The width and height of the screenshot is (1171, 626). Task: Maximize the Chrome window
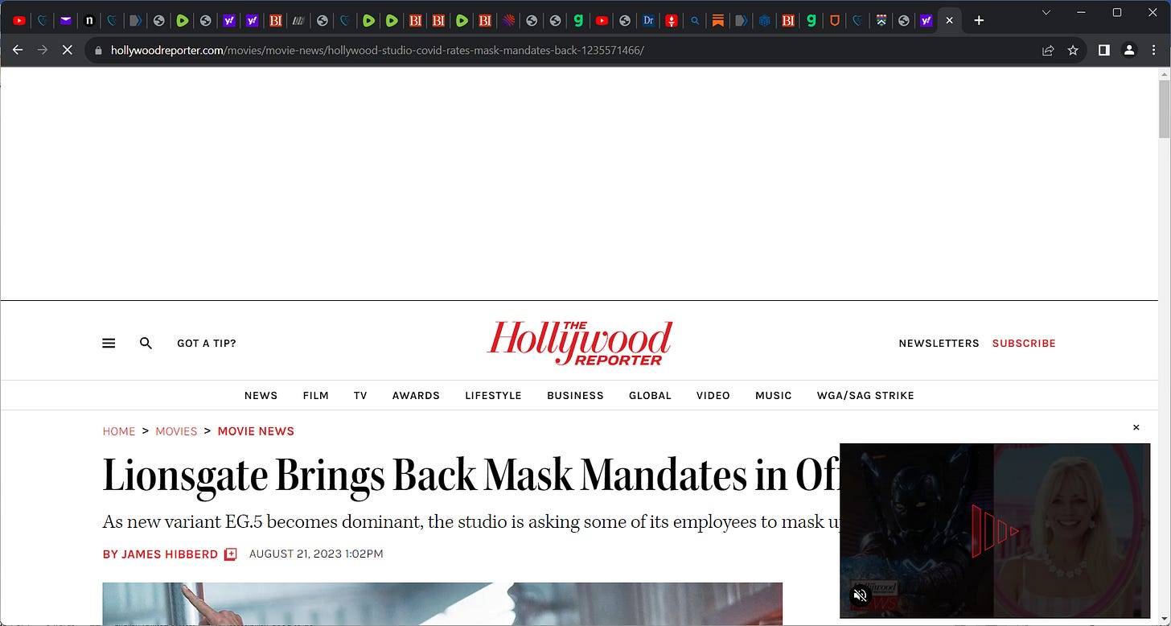coord(1117,13)
